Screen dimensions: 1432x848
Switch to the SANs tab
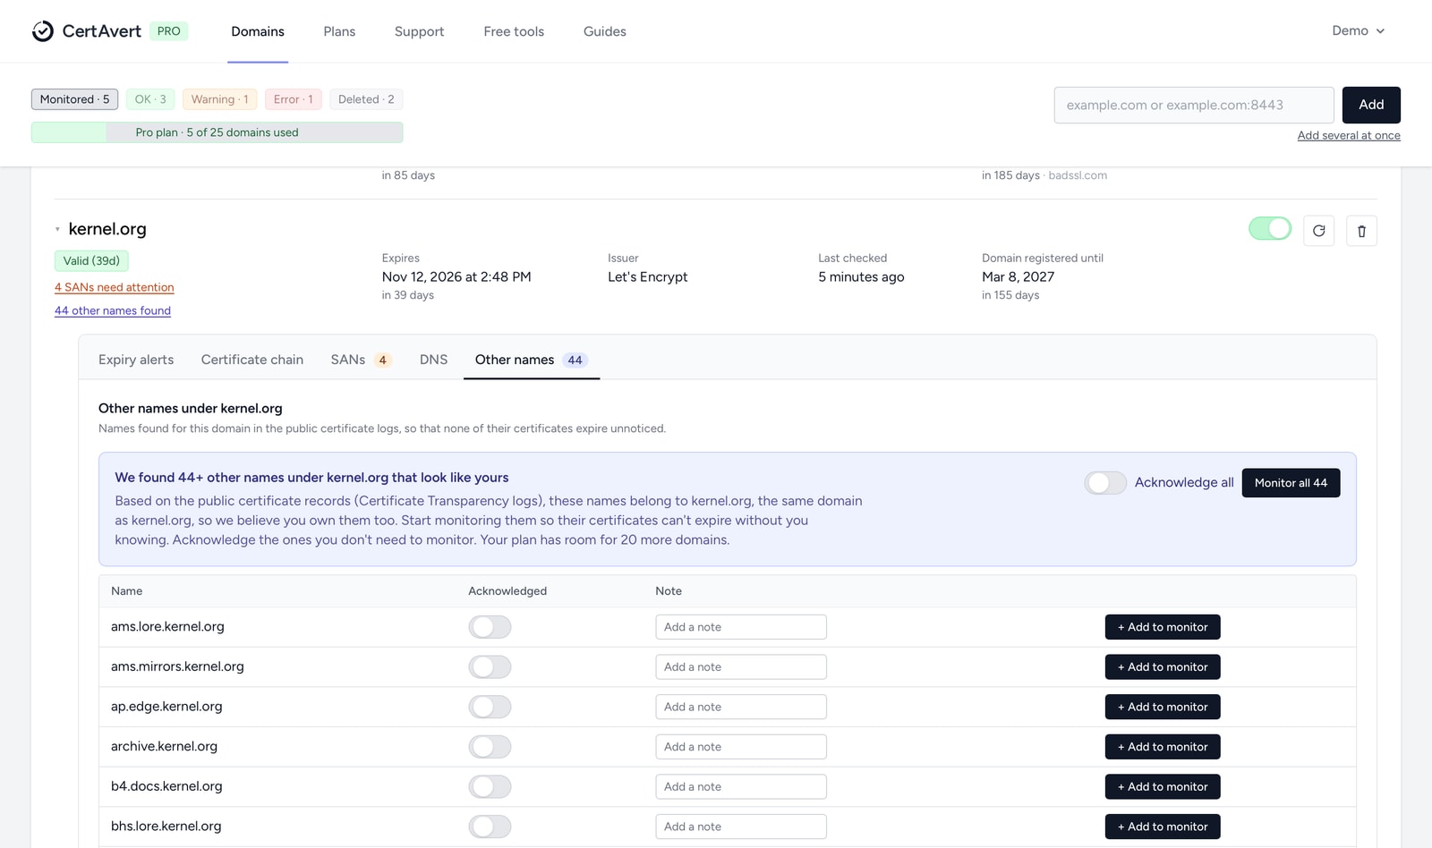[361, 360]
